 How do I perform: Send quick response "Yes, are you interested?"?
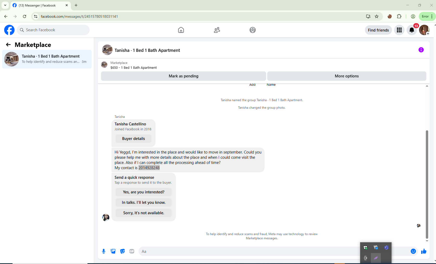pos(144,192)
